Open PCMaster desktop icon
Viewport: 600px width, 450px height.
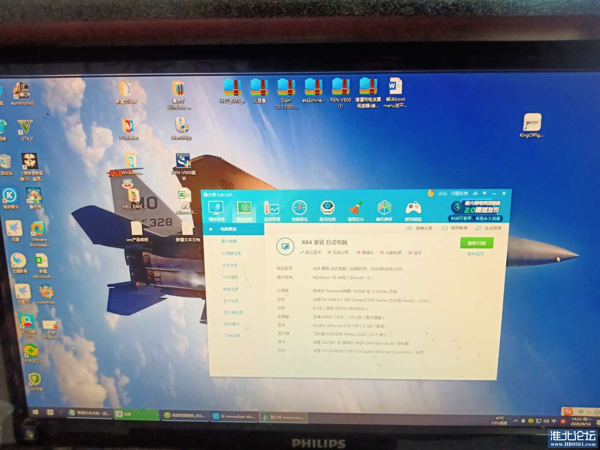pyautogui.click(x=129, y=129)
